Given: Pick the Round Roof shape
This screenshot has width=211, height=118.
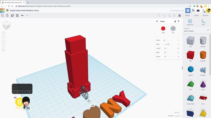Looking at the screenshot, I should [x=191, y=98].
